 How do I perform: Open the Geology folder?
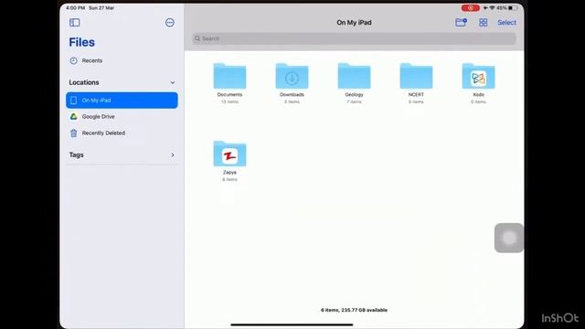point(354,76)
